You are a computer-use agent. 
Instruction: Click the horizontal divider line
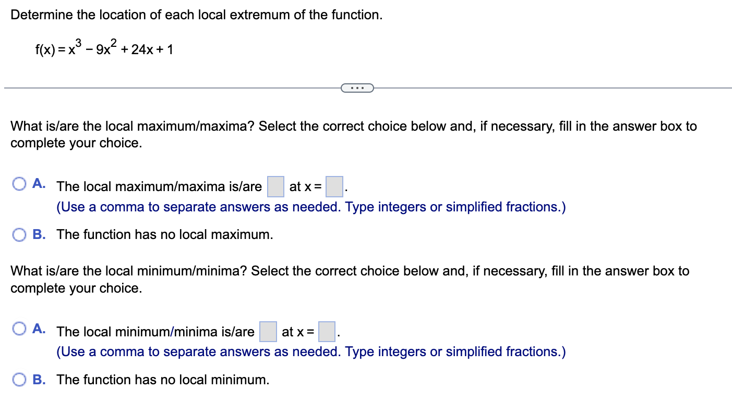tap(157, 88)
